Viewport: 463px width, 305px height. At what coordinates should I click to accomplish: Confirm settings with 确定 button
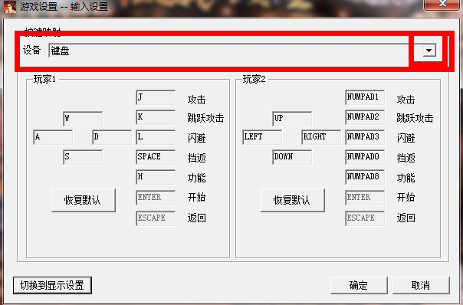point(359,285)
